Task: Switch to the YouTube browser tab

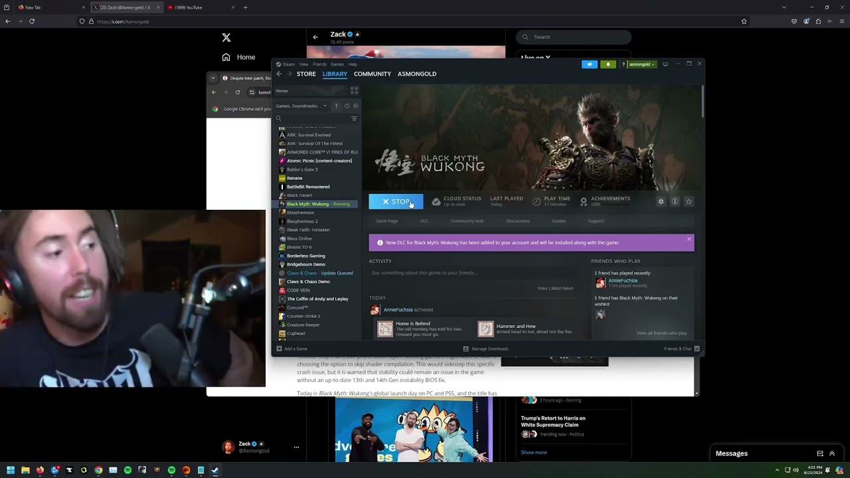Action: [x=202, y=7]
